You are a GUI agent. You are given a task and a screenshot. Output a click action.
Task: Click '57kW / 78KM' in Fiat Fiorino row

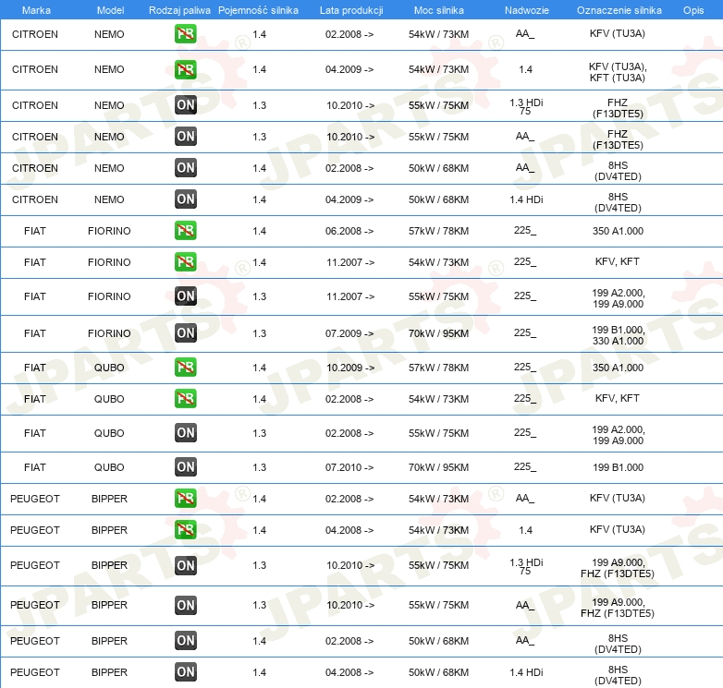[438, 231]
